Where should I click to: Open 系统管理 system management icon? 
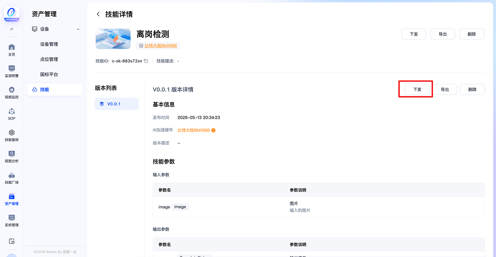pyautogui.click(x=12, y=218)
